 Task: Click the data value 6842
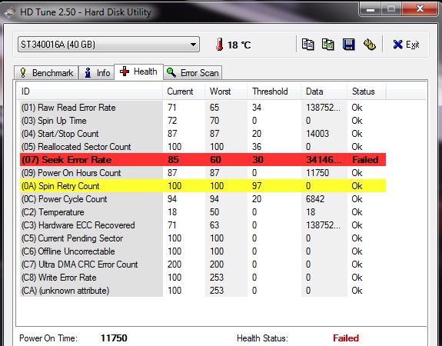point(315,199)
